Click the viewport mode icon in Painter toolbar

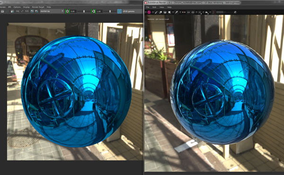coord(200,12)
